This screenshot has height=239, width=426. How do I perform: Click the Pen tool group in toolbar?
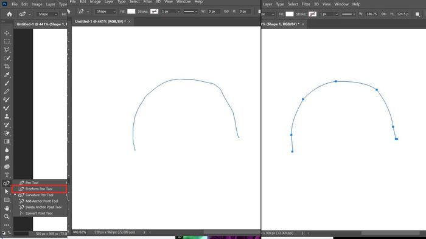(x=6, y=183)
